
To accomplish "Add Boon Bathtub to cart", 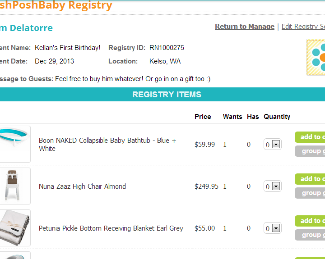I will pos(310,137).
